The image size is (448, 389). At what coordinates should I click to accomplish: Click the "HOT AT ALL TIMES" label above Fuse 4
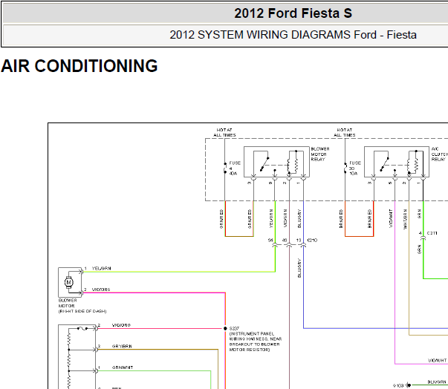click(224, 132)
